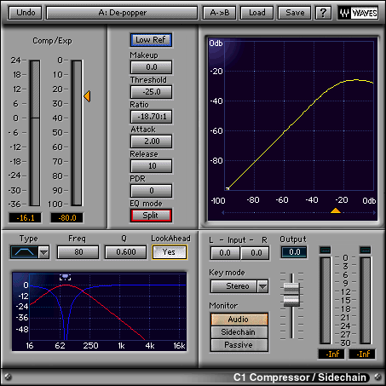Image resolution: width=386 pixels, height=386 pixels.
Task: Click the orange threshold arrow beside the gain meter
Action: click(x=87, y=96)
